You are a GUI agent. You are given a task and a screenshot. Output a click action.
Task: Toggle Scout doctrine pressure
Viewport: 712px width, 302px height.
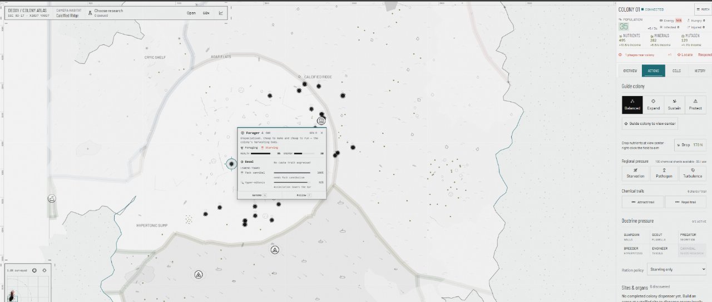(664, 237)
